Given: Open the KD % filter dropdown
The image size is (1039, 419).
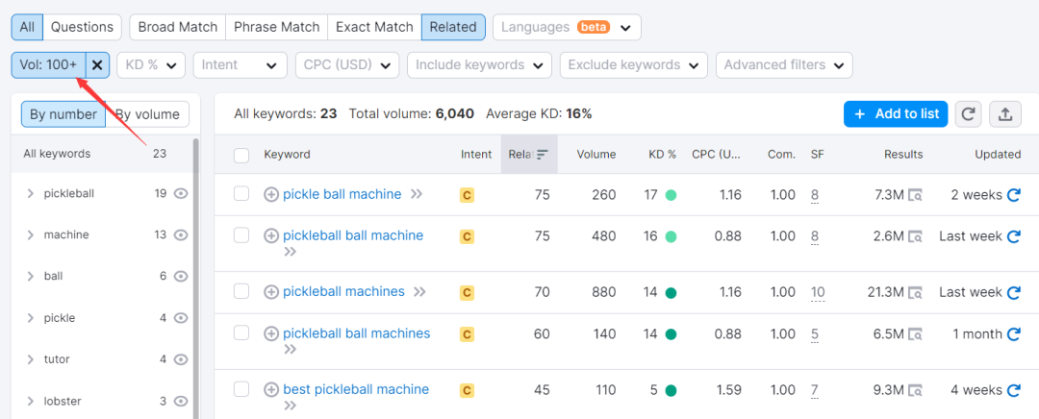Looking at the screenshot, I should [x=151, y=65].
